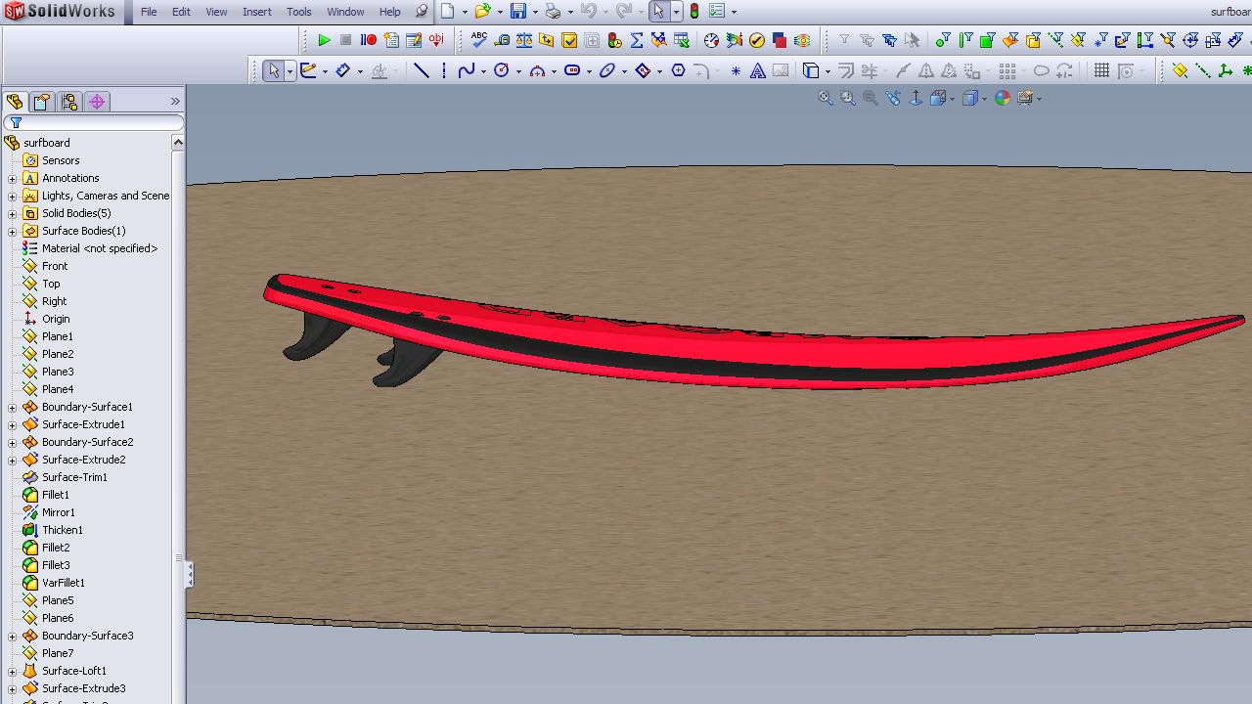
Task: Switch to the DimXpertManager tab
Action: point(97,102)
